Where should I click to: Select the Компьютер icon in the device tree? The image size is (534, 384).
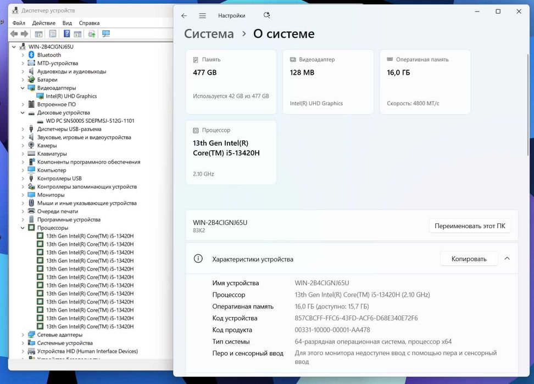pos(31,170)
